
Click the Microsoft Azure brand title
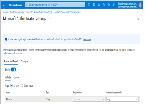pos(16,5)
